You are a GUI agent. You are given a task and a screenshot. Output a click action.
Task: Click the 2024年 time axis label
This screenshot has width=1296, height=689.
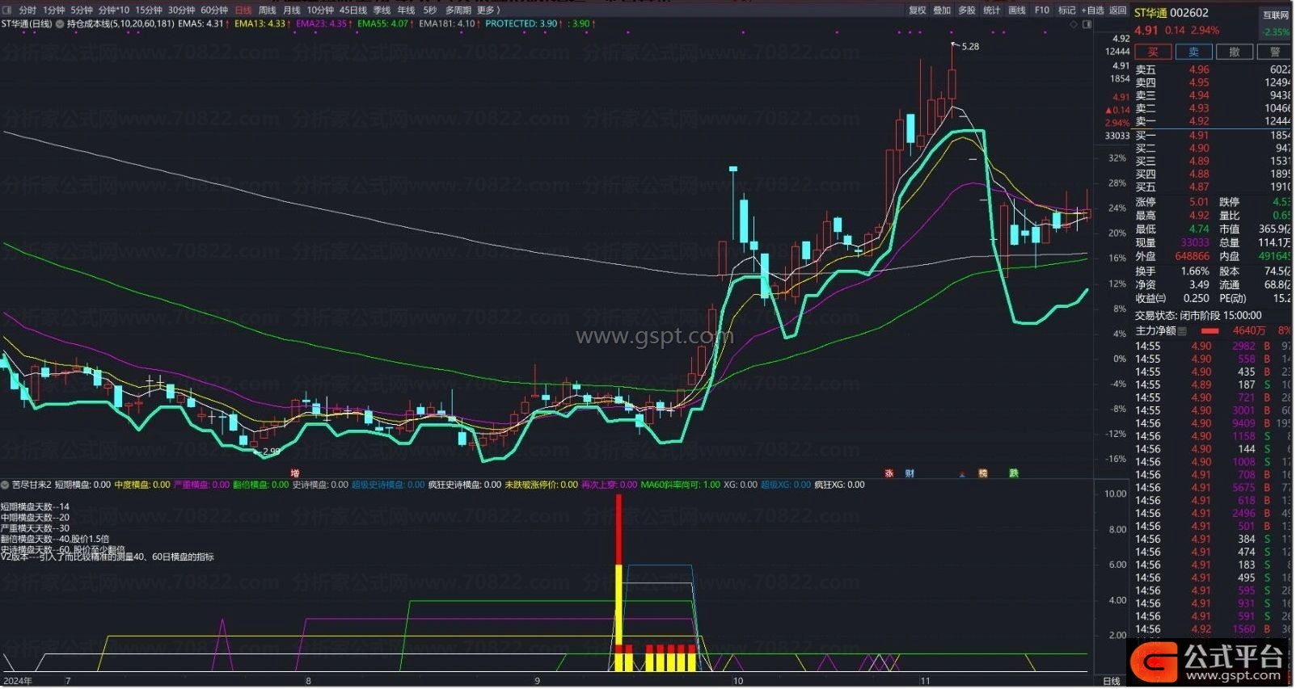click(19, 682)
